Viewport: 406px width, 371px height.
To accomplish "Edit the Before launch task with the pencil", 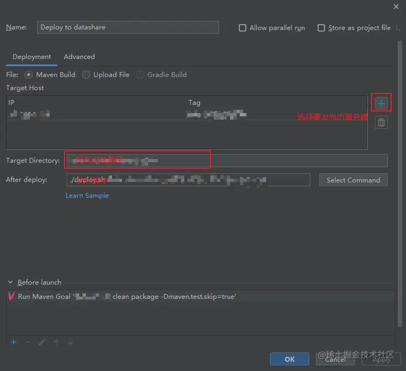I will coord(42,342).
